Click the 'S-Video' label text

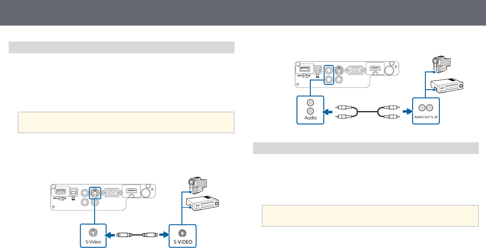pos(93,241)
